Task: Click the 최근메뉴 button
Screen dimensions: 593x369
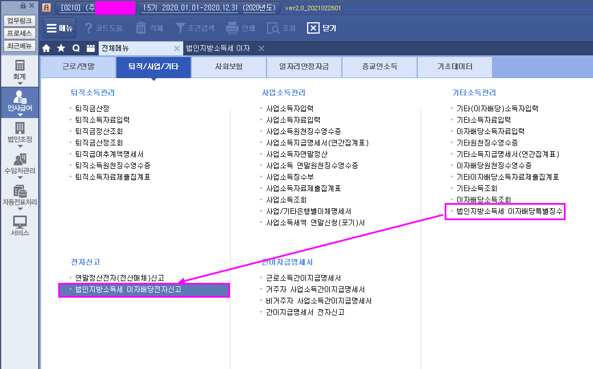Action: [19, 46]
